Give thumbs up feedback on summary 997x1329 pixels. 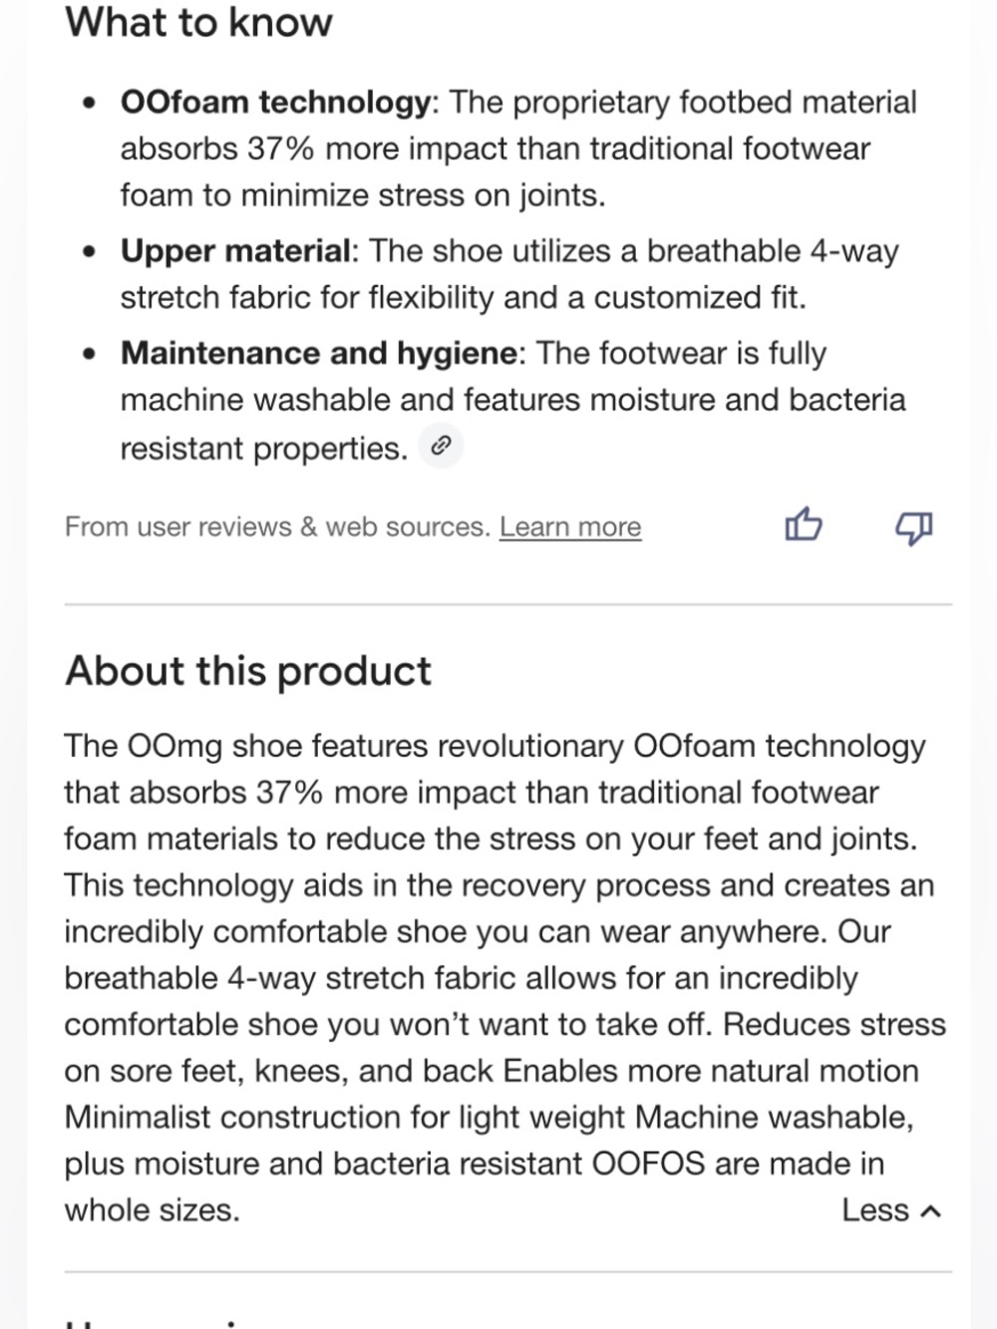[804, 524]
